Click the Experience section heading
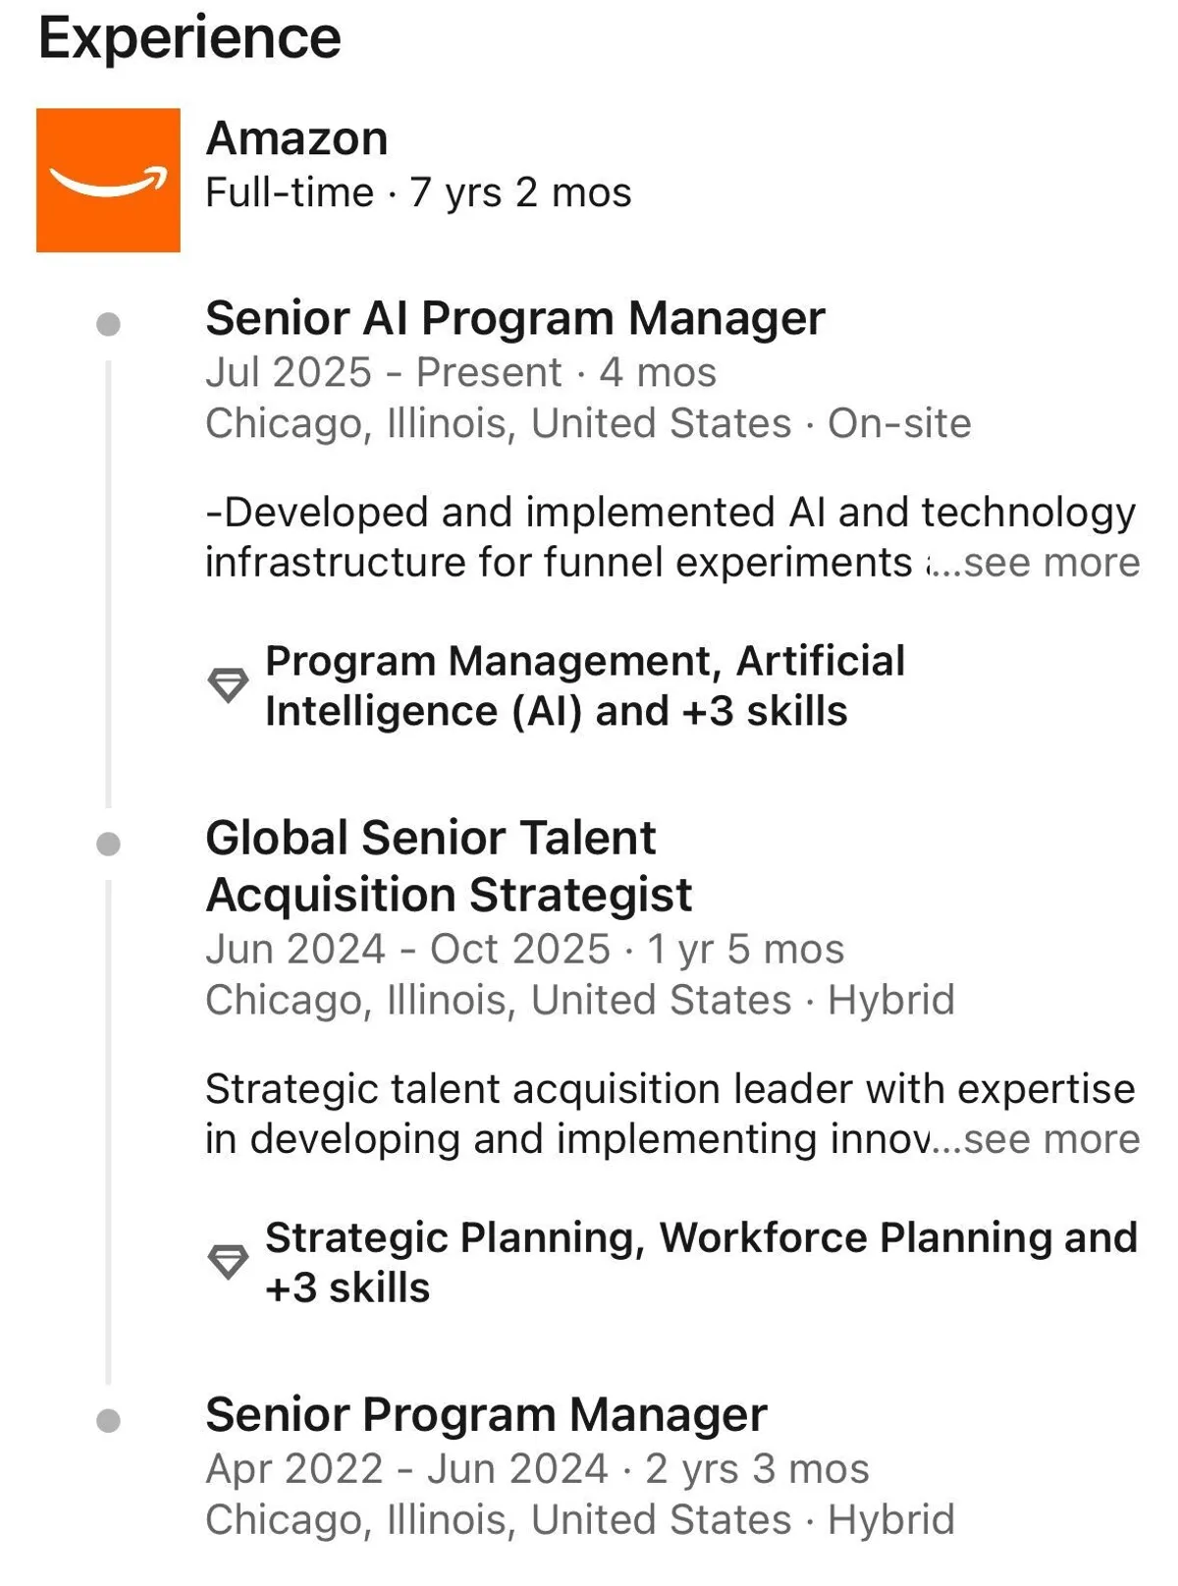Screen dimensions: 1178x1586 189,38
